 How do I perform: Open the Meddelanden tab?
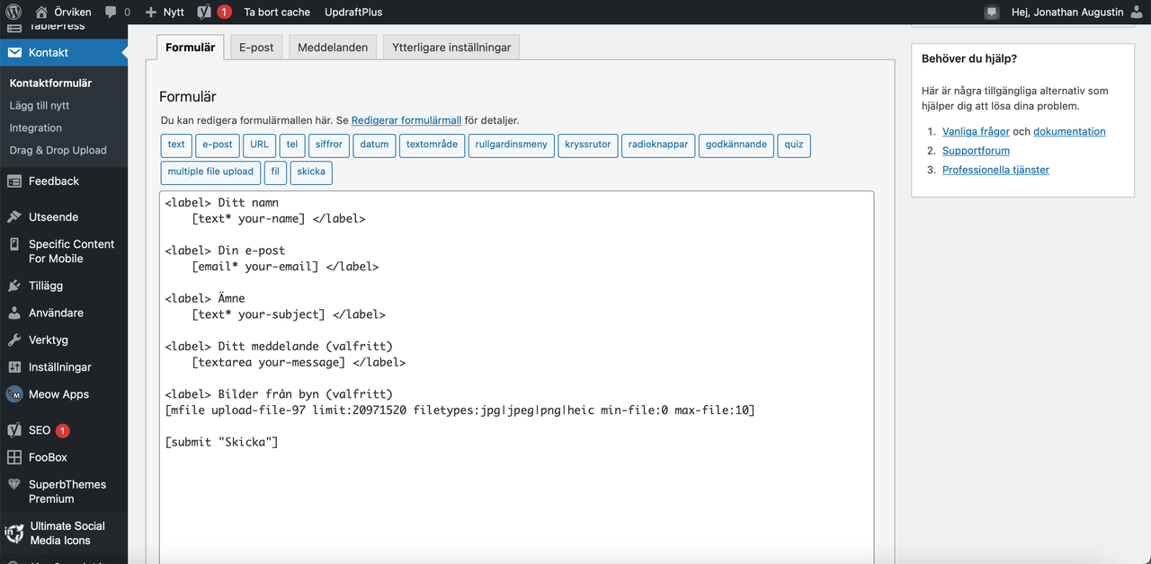tap(333, 48)
